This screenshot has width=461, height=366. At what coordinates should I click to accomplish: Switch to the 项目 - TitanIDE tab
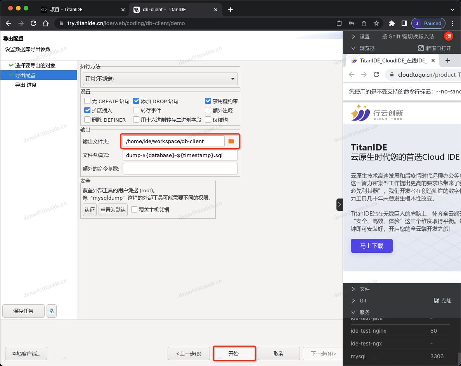point(82,9)
